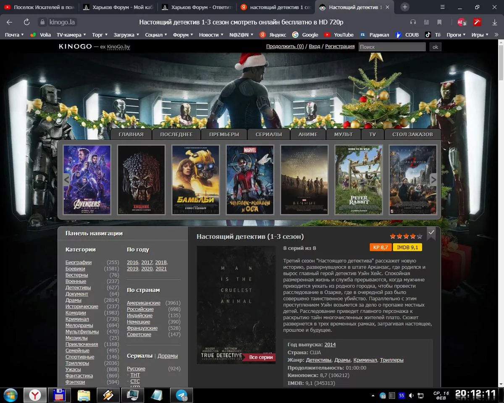Expand the Проги bookmarks folder
The image size is (504, 403).
coord(457,35)
